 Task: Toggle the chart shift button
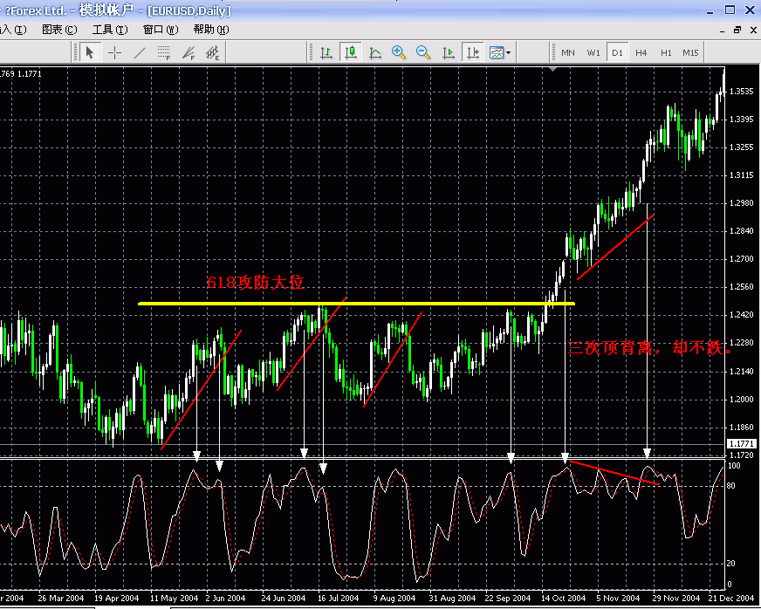click(472, 52)
